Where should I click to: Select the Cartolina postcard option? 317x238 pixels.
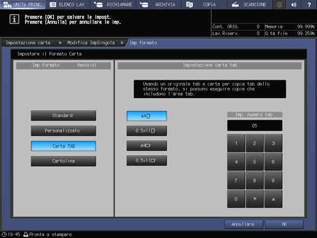(x=63, y=161)
